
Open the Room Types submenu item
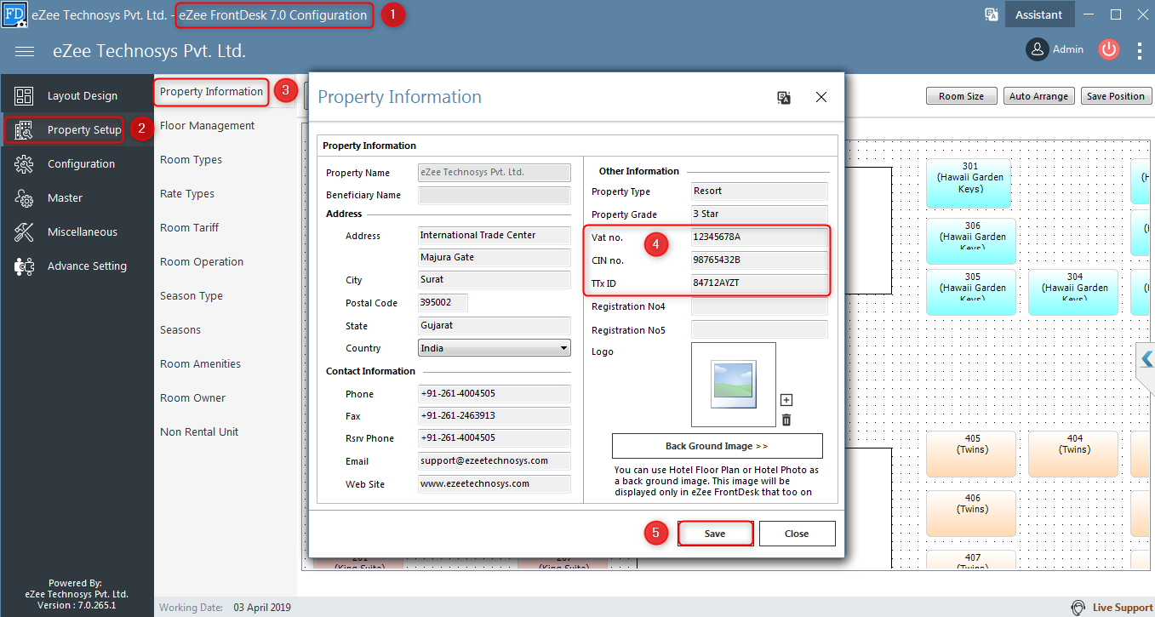coord(191,160)
